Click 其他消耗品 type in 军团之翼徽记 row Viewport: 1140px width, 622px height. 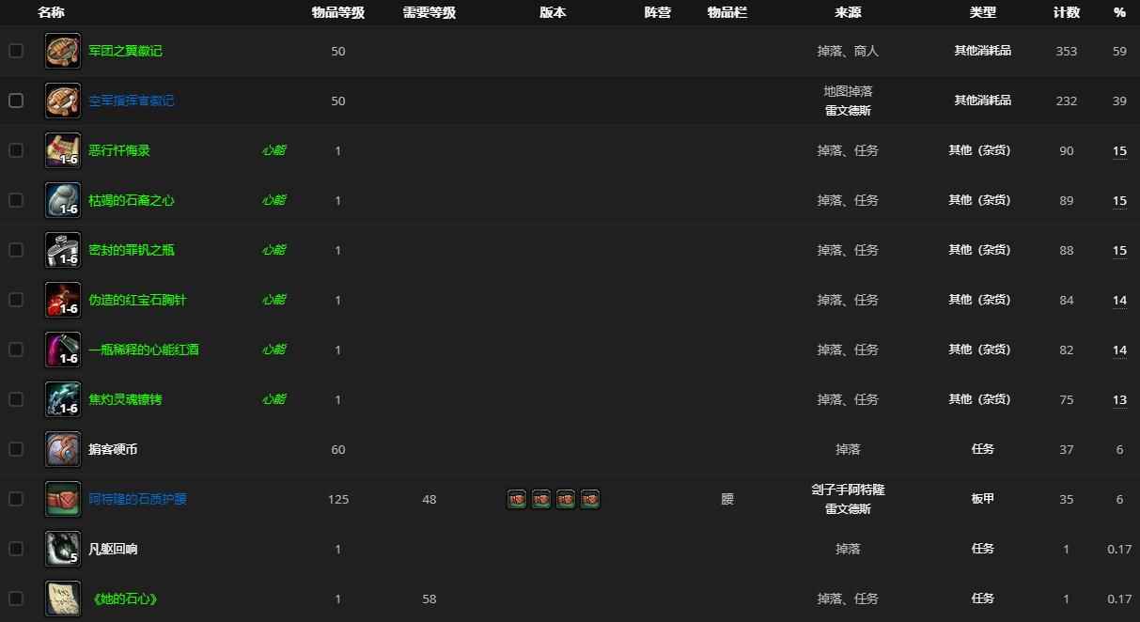983,51
